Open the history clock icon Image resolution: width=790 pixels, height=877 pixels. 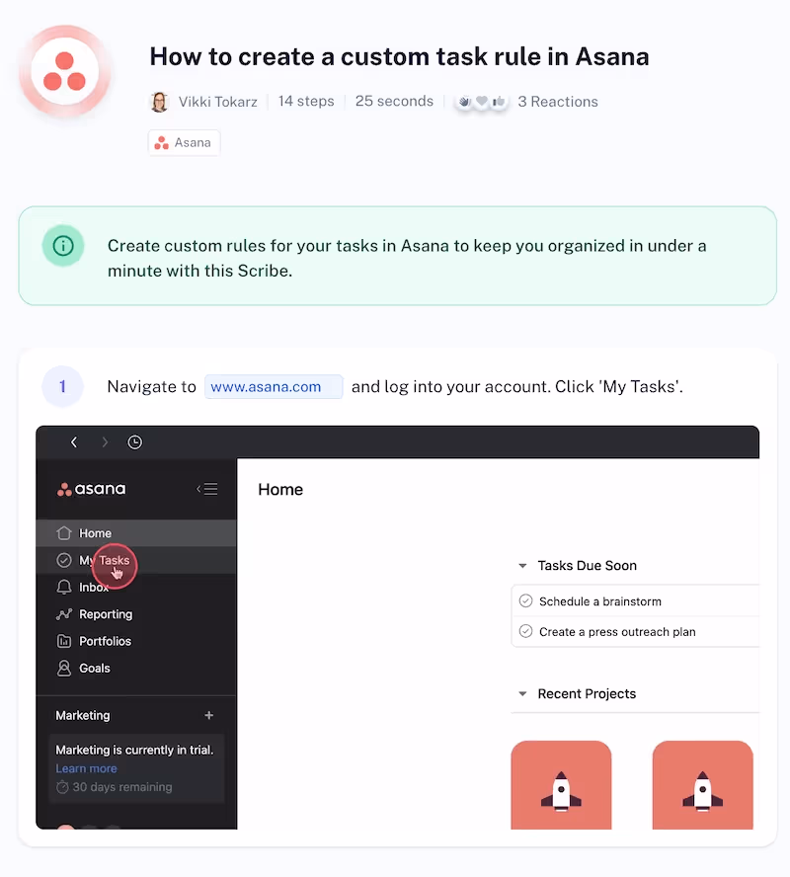[x=134, y=442]
